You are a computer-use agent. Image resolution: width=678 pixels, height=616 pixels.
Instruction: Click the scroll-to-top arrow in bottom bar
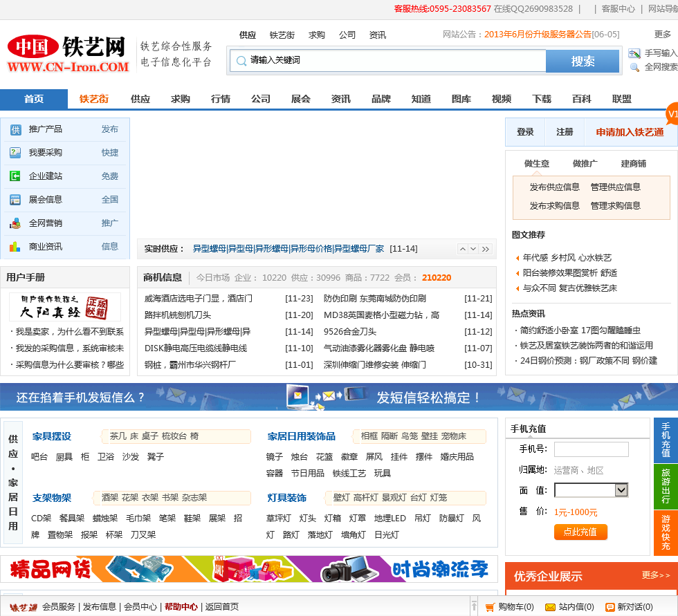click(475, 606)
